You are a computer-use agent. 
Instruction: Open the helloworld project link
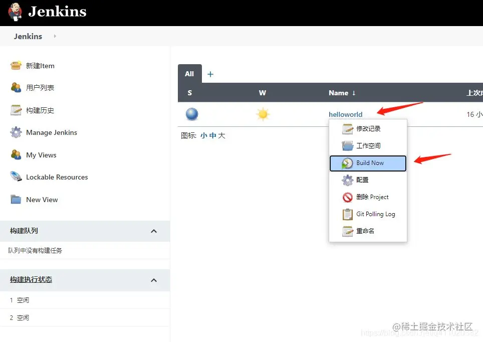click(345, 114)
